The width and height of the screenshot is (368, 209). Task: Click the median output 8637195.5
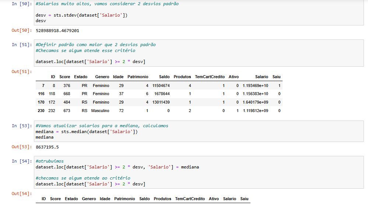(x=47, y=147)
